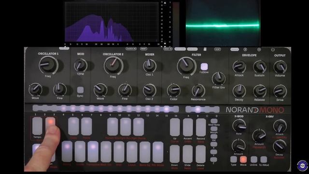Screen dimensions: 309x174
Task: Click the Output Volume knob
Action: (280, 67)
